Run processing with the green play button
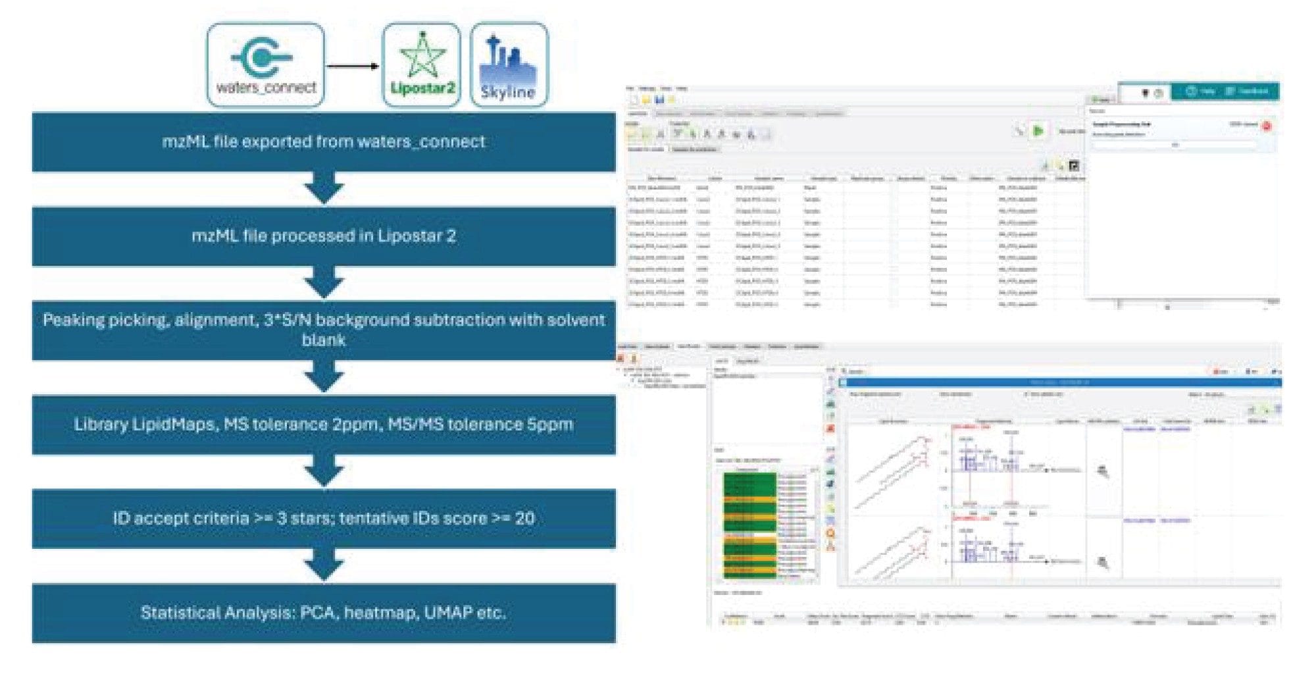The height and width of the screenshot is (674, 1316). [1038, 130]
